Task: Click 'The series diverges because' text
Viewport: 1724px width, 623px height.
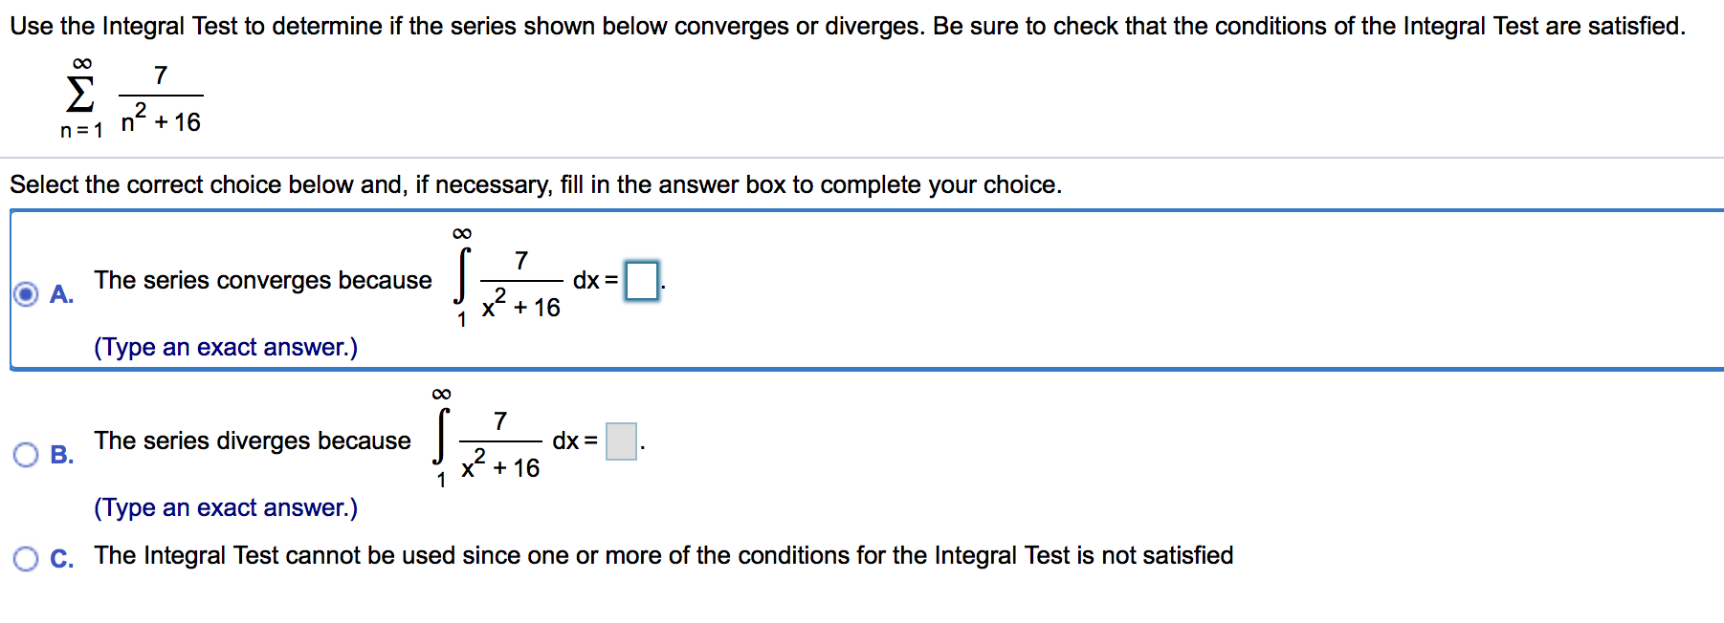Action: [253, 440]
